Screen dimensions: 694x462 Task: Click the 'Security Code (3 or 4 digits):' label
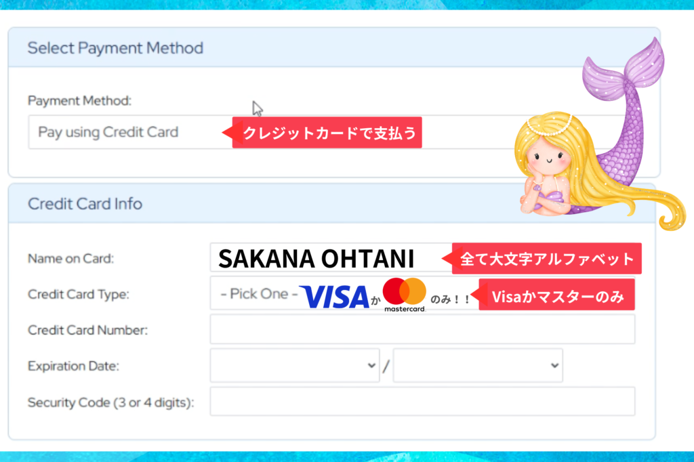coord(110,402)
